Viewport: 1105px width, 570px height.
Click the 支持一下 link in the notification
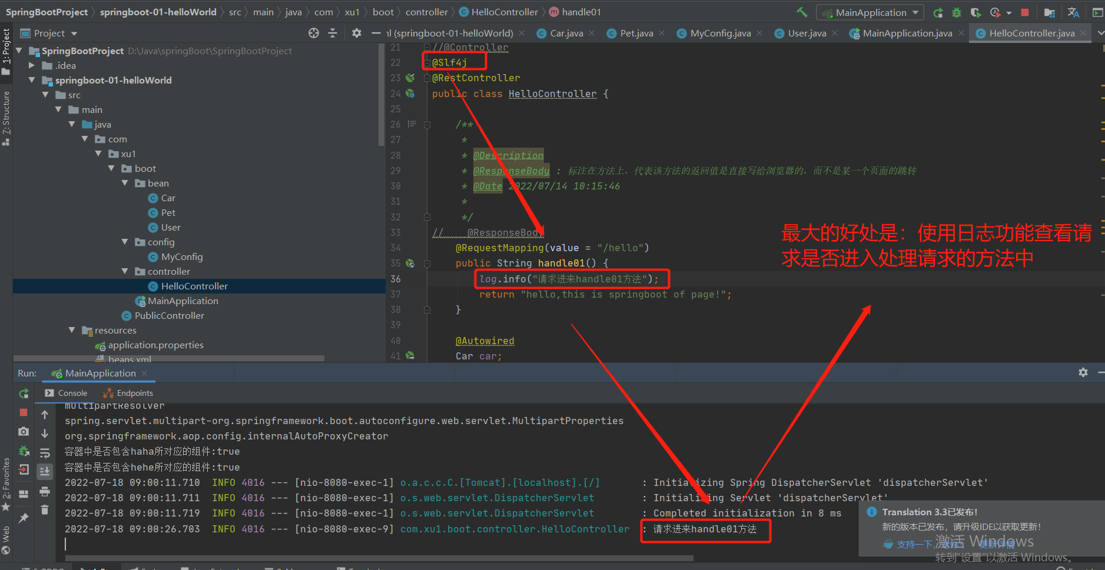tap(915, 544)
